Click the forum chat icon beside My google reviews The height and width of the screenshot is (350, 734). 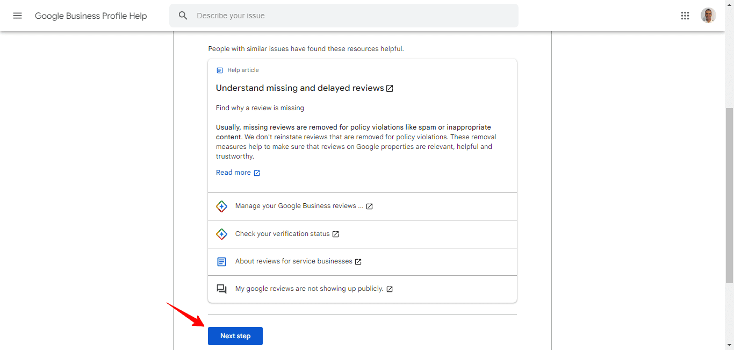point(221,289)
